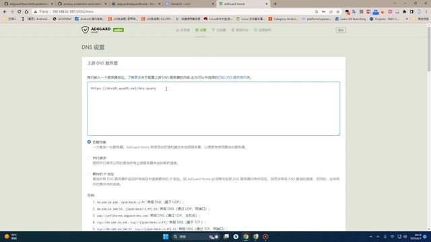Open the extensions puzzle icon
431x242 pixels.
coord(404,11)
